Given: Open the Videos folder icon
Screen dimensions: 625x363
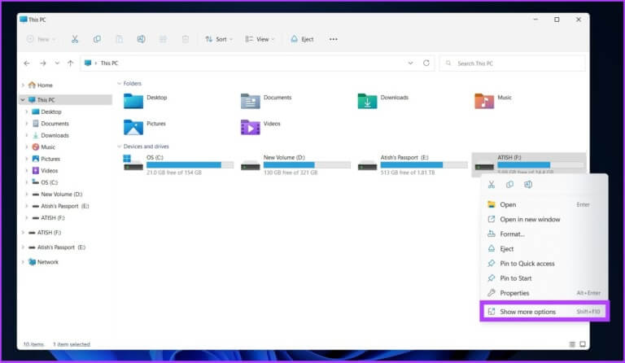Looking at the screenshot, I should (251, 127).
